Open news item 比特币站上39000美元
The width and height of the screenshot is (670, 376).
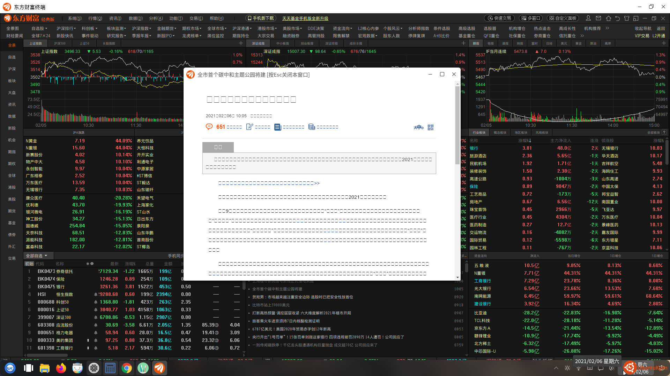[271, 305]
